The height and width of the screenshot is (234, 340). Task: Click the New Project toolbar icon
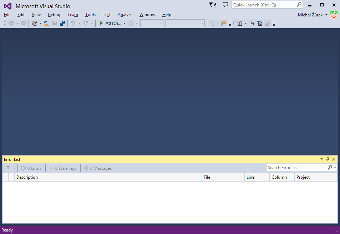(x=34, y=23)
